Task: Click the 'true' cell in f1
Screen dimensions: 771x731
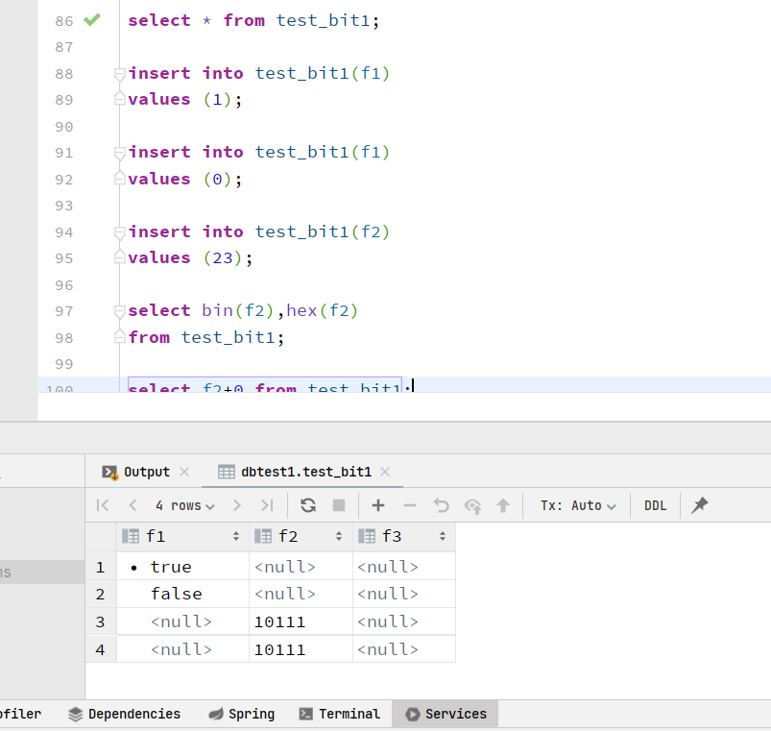Action: pyautogui.click(x=182, y=567)
